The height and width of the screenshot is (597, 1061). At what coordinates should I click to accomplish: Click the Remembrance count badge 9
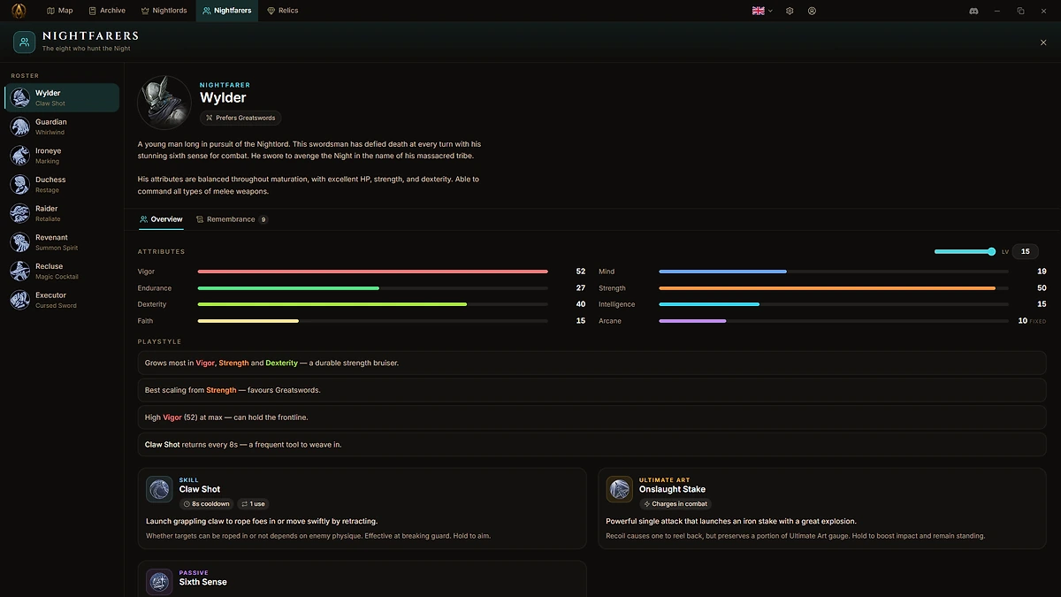pos(263,219)
